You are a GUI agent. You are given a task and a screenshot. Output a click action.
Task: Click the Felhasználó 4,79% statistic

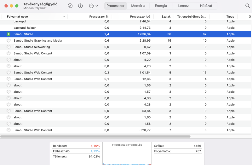pos(76,151)
